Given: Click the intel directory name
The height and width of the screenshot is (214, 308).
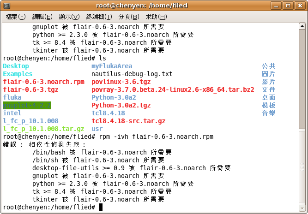Looking at the screenshot, I should click(x=12, y=113).
